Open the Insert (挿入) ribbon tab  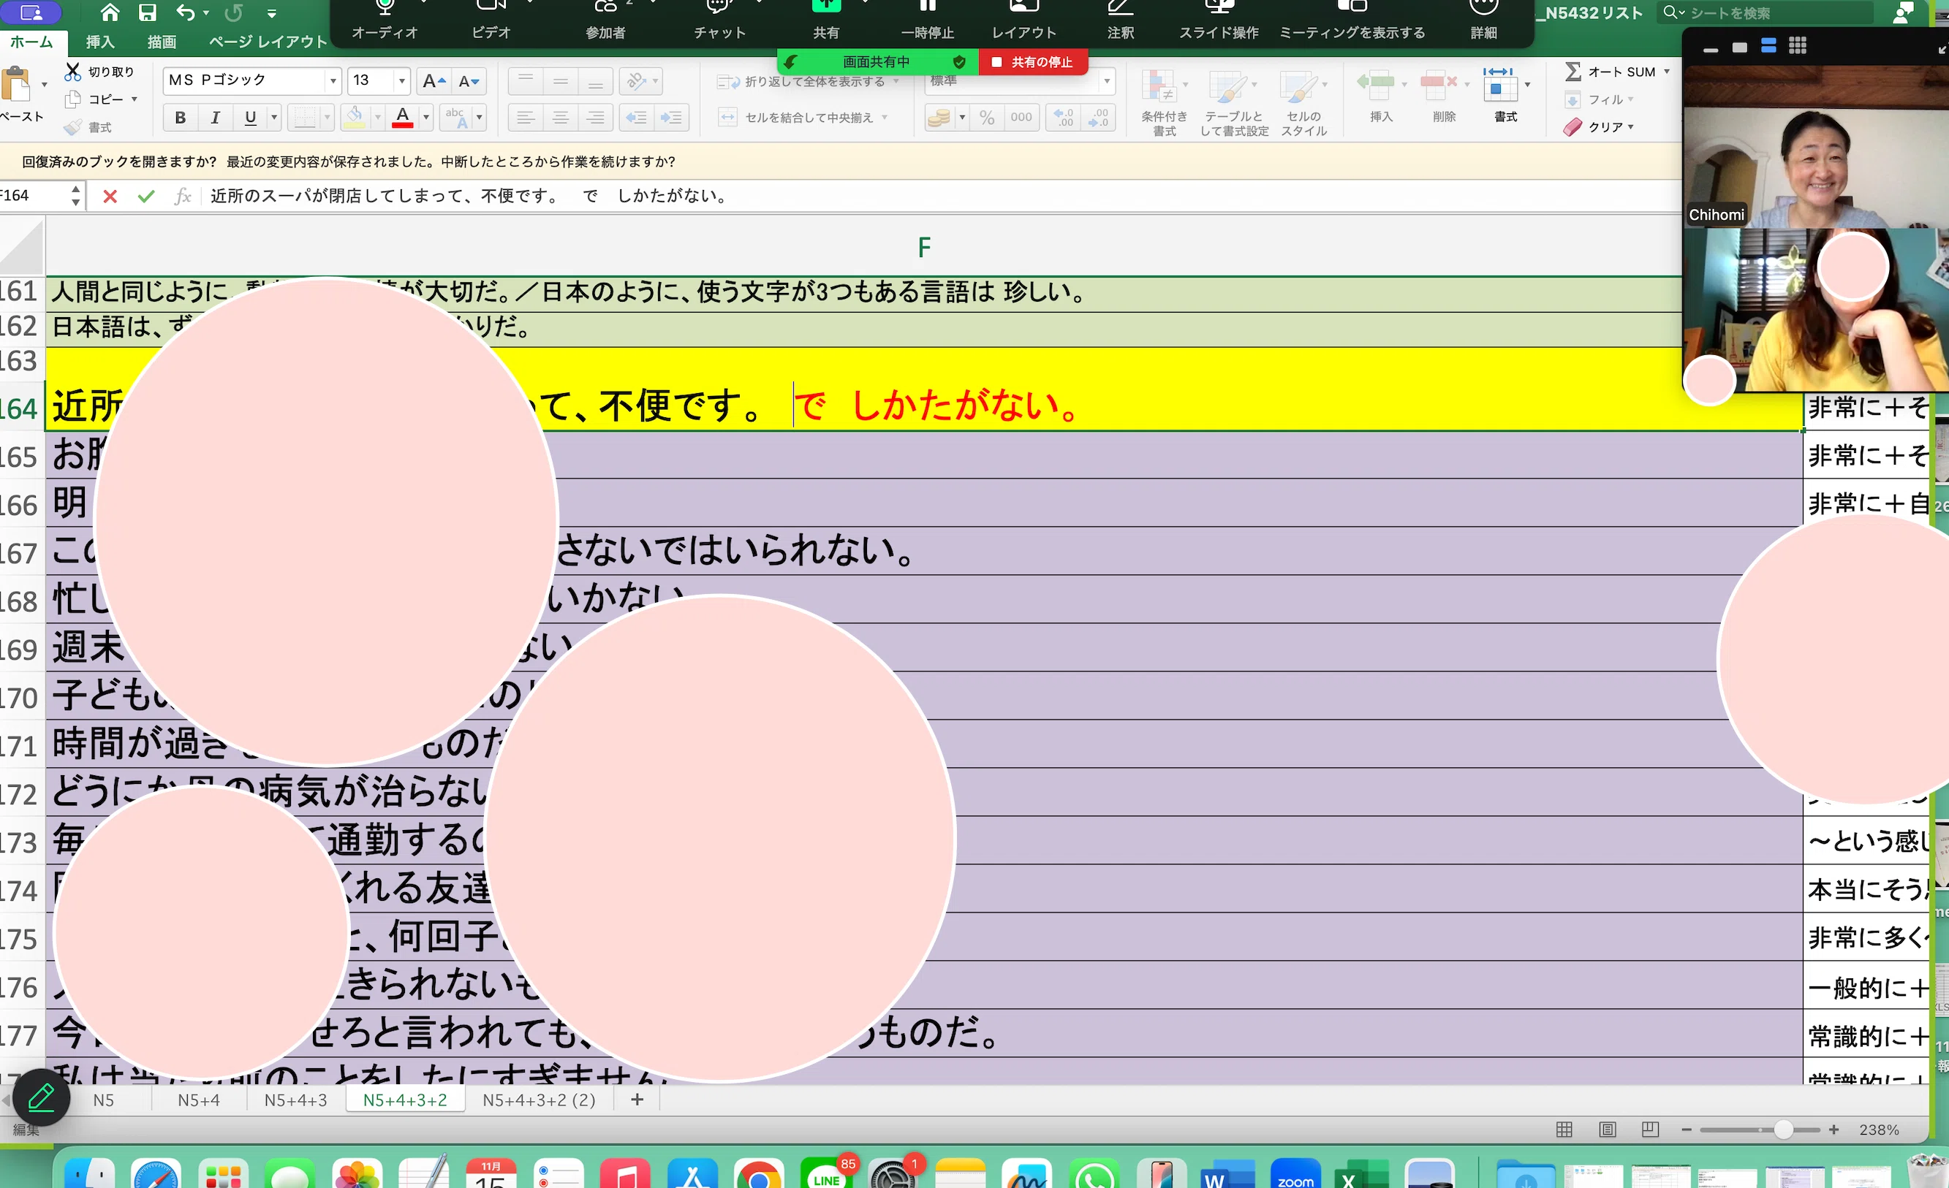pos(100,42)
